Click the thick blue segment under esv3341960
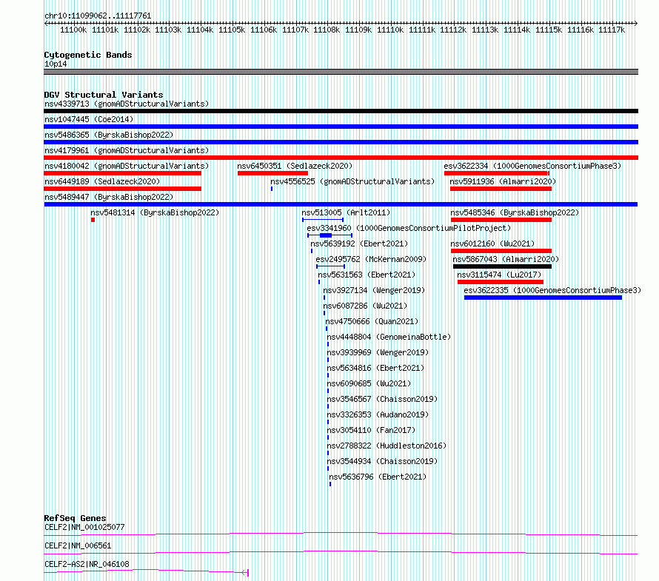The width and height of the screenshot is (659, 581). (x=326, y=235)
